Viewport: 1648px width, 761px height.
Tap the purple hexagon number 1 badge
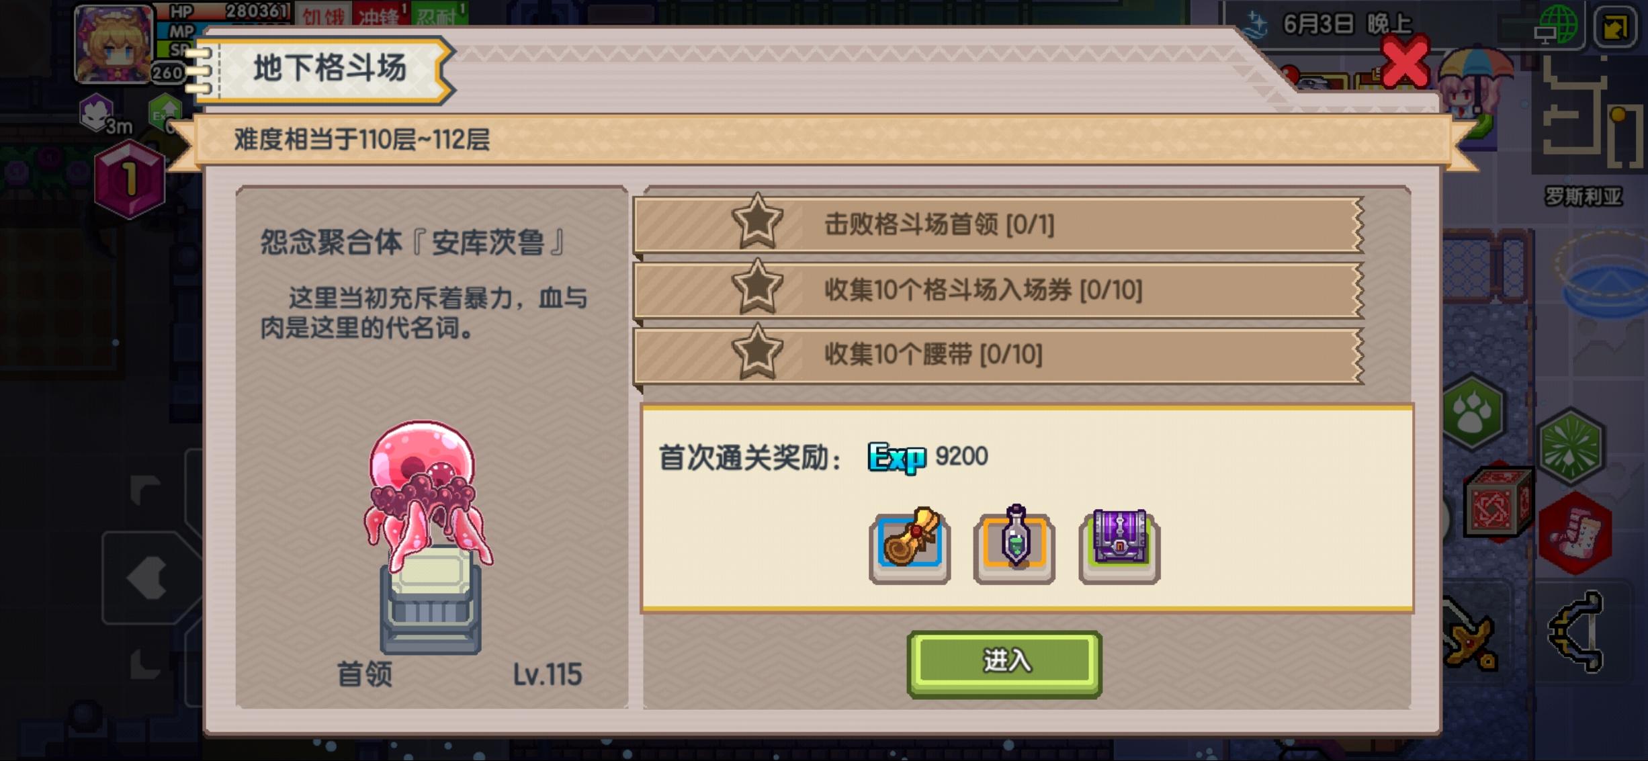(130, 179)
